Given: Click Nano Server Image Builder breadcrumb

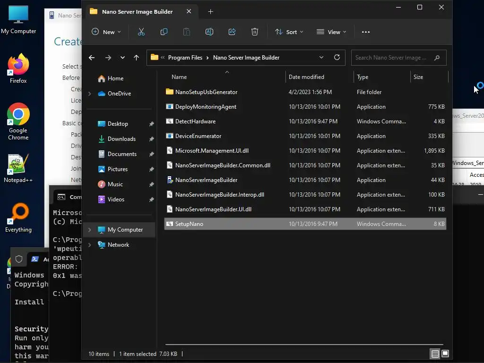Looking at the screenshot, I should [x=246, y=58].
